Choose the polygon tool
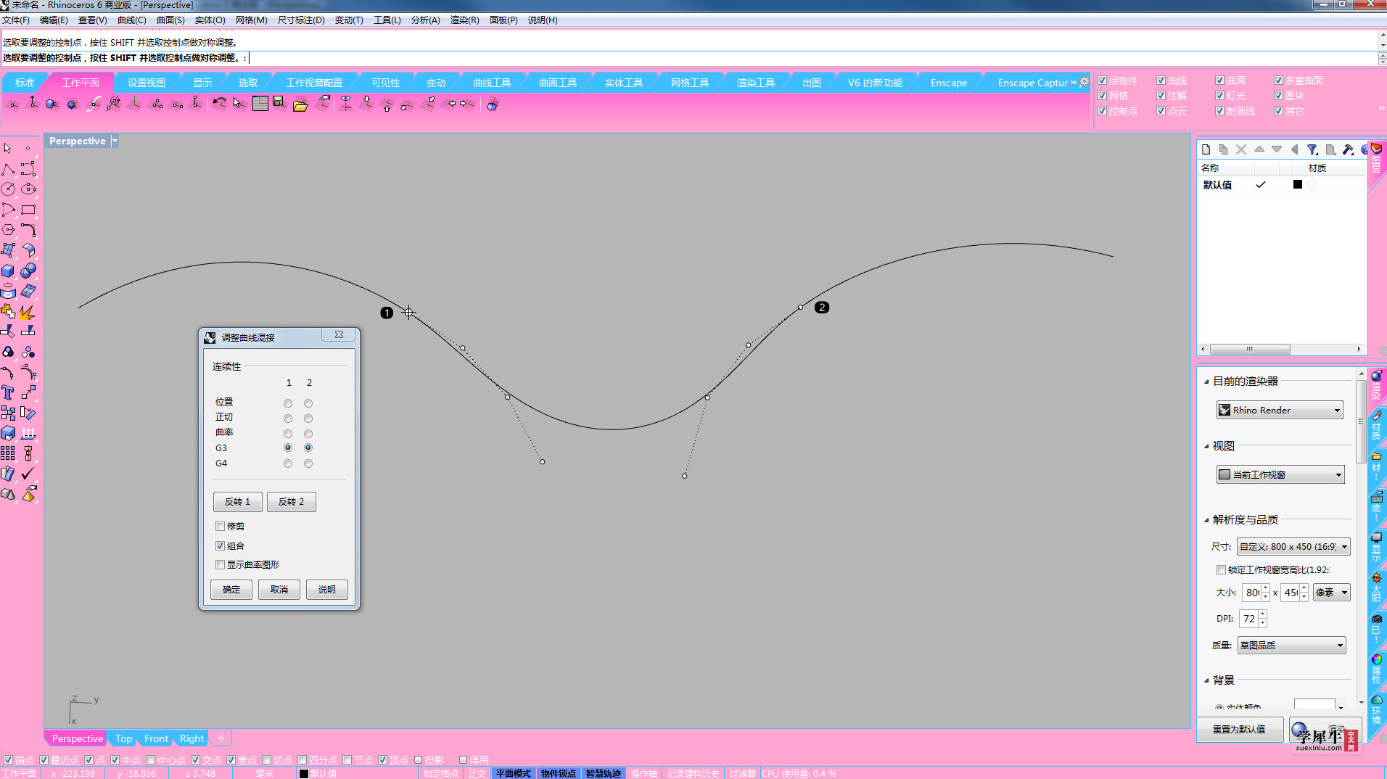 click(8, 230)
